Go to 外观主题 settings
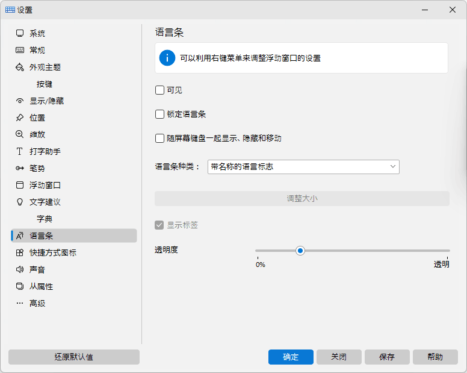 [74, 67]
